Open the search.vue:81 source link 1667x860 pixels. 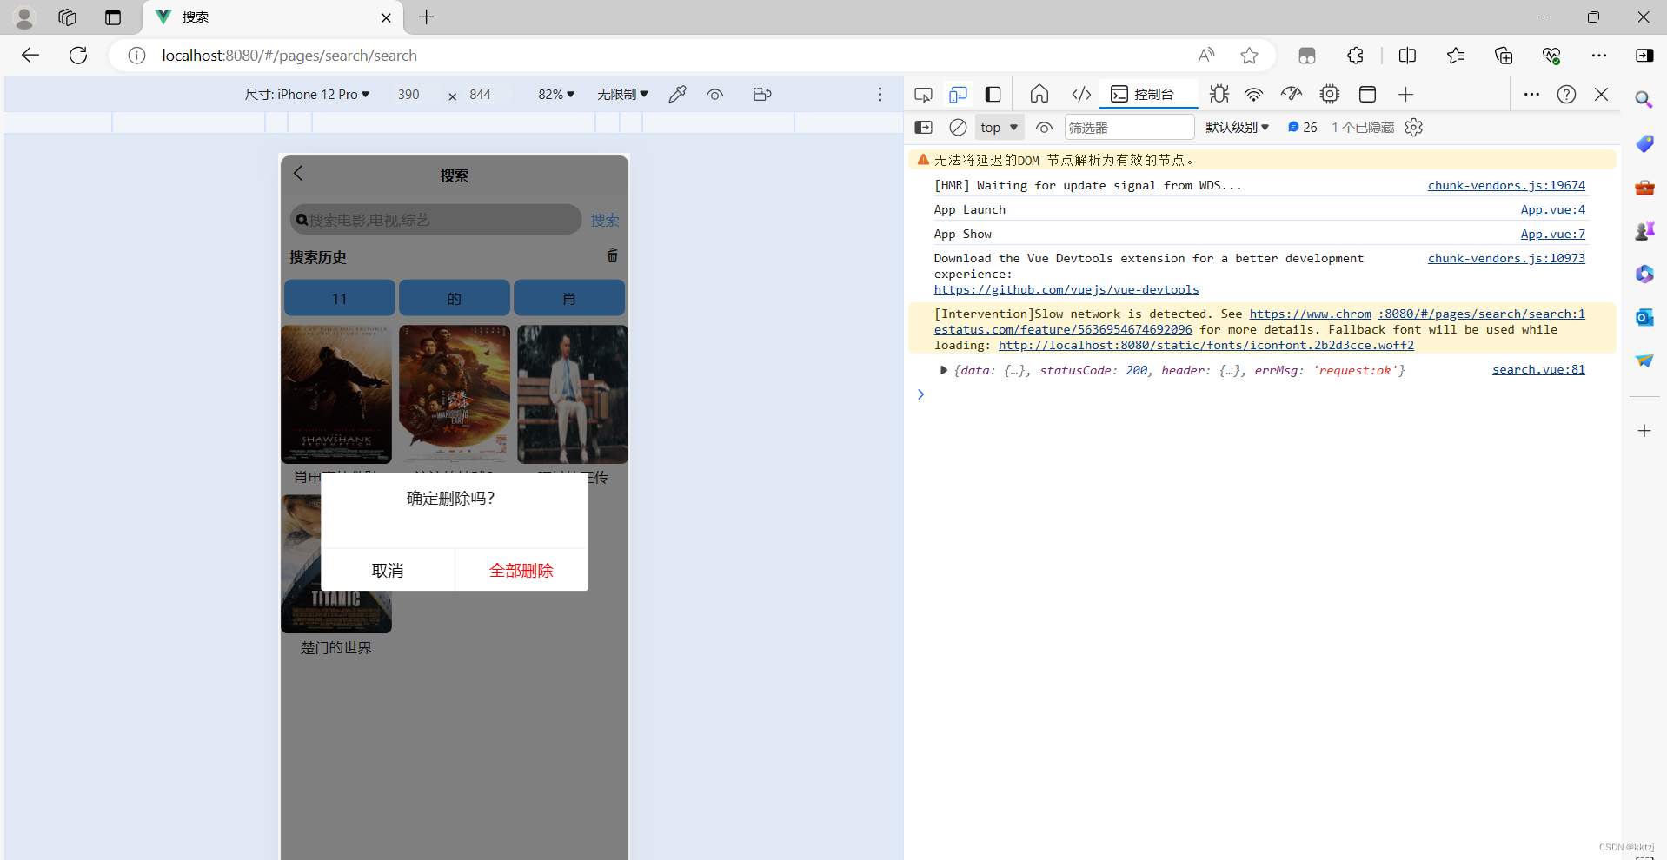coord(1538,369)
